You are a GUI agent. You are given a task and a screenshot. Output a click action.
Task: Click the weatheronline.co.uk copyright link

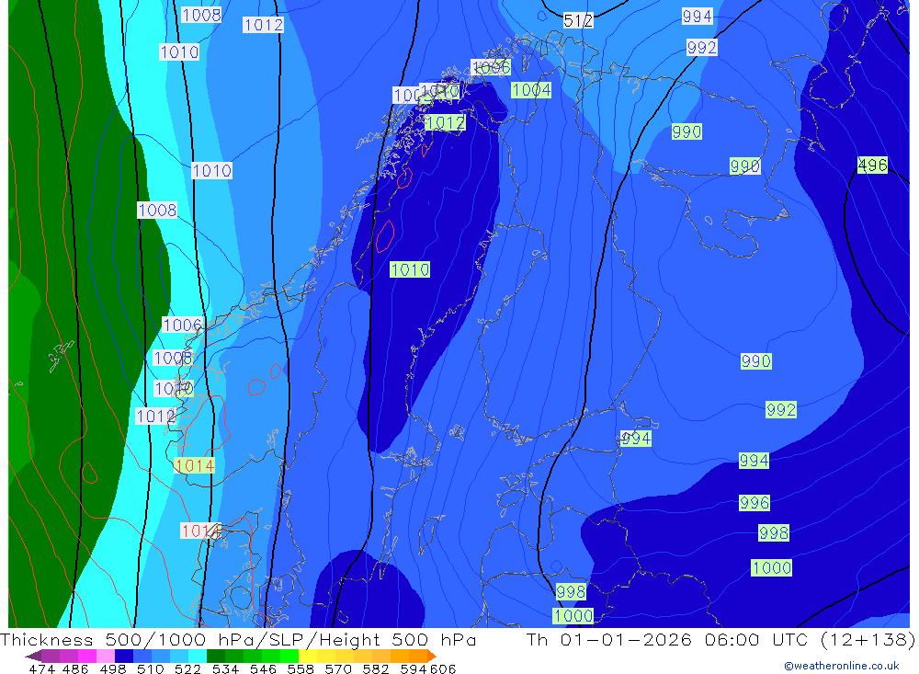pos(842,666)
